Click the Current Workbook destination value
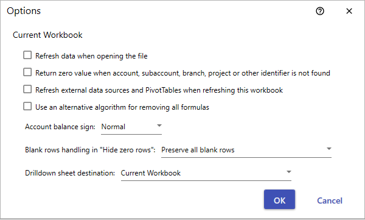This screenshot has height=220, width=365. 151,173
